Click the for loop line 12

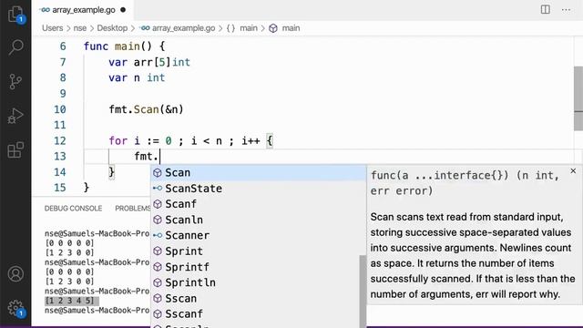(190, 140)
